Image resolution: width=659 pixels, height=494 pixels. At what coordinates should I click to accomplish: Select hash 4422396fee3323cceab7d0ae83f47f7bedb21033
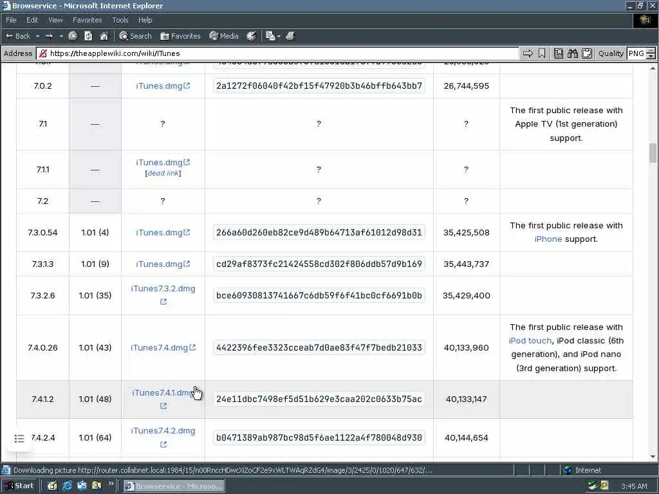click(x=319, y=347)
